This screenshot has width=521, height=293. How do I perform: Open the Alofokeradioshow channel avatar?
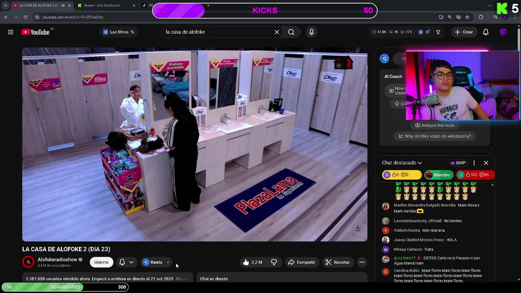point(28,262)
